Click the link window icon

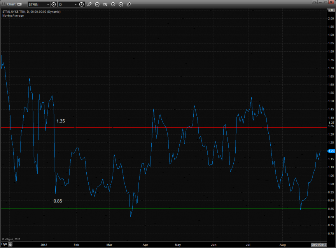tap(129, 4)
